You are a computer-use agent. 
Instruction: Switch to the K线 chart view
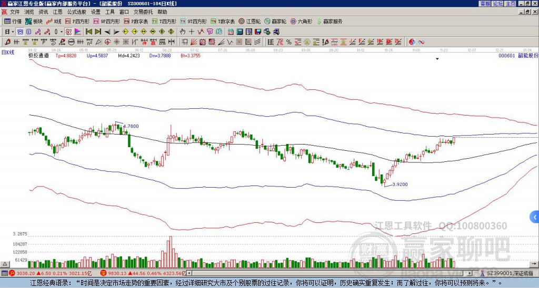[53, 22]
